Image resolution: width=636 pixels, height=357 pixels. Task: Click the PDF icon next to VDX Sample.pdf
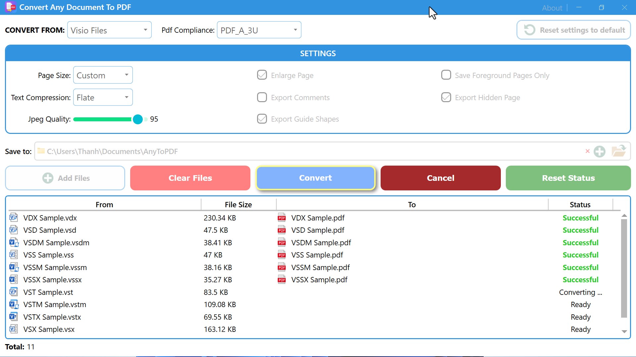[282, 218]
